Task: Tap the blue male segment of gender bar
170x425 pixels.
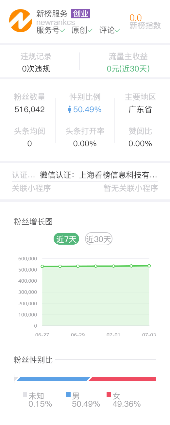Action: point(53,379)
